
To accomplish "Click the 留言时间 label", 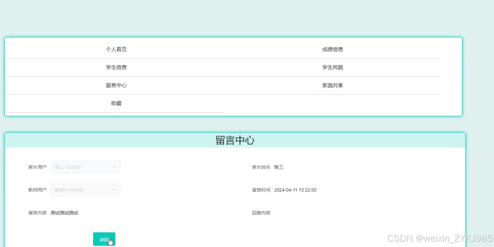I will [261, 190].
